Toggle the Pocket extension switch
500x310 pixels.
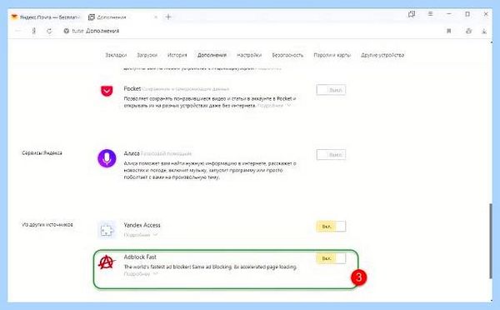click(331, 90)
